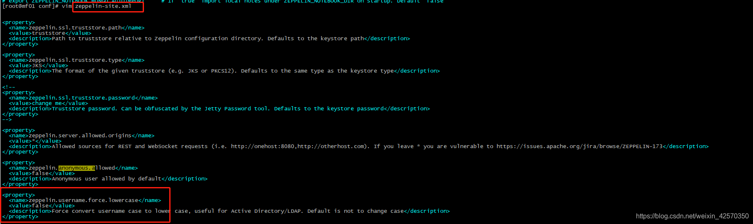Click the asterisk value line

35,141
